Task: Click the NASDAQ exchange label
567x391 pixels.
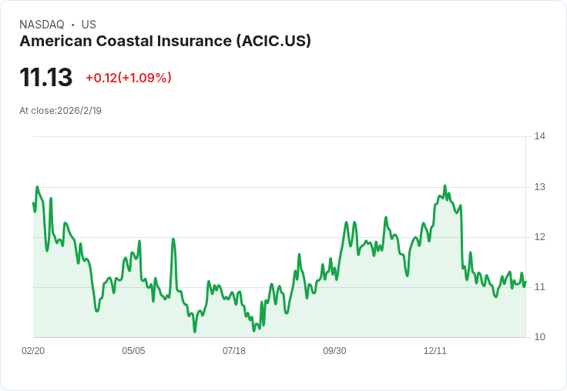Action: point(41,25)
